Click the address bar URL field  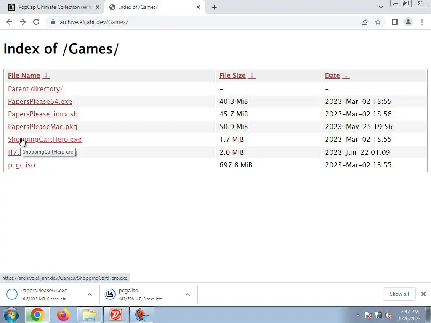click(203, 22)
